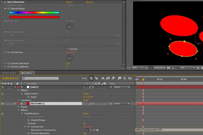
Task: Click the Parent column header
Action: click(x=112, y=84)
